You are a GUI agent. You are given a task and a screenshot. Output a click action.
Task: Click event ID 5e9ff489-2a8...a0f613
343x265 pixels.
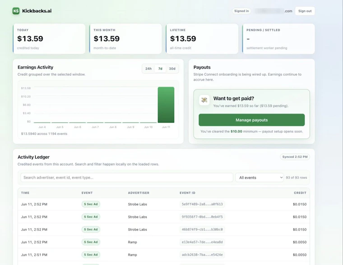click(202, 204)
